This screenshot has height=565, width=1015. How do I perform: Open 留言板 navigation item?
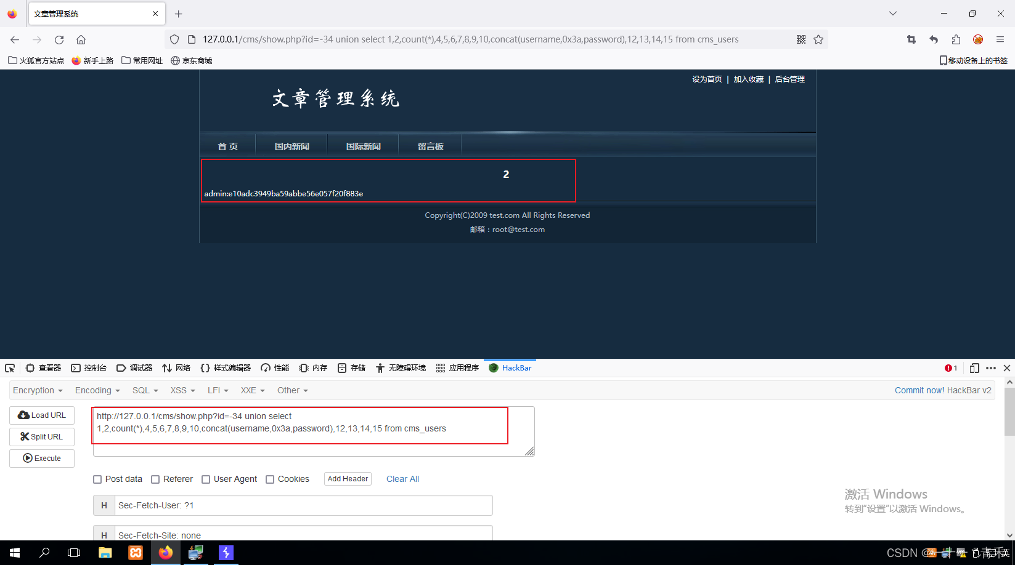(x=430, y=146)
